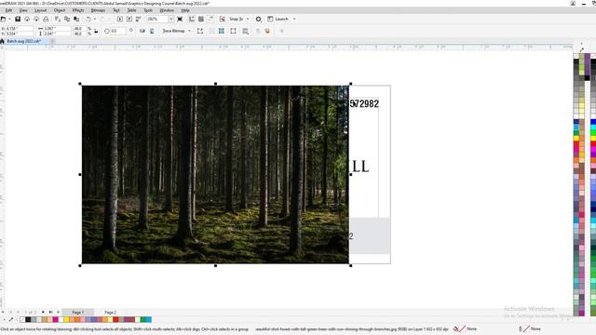
Task: Click the Import icon in the toolbar
Action: [120, 19]
